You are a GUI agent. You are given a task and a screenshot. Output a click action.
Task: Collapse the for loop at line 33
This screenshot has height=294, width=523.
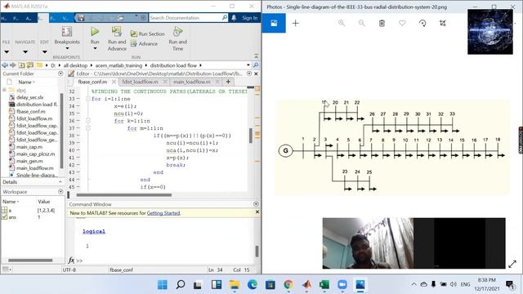[x=88, y=99]
